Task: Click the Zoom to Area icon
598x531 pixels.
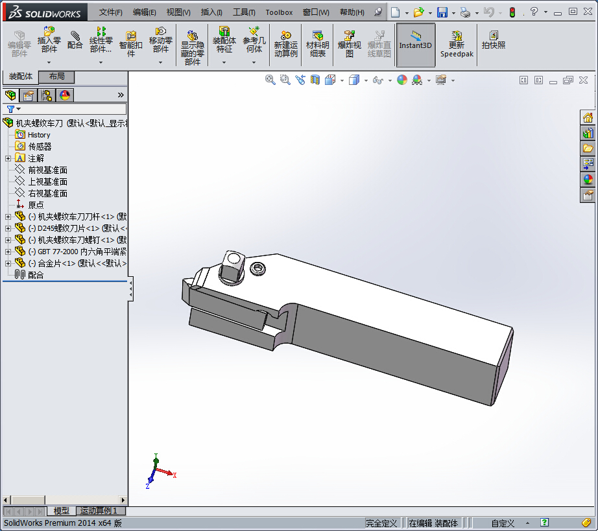Action: [285, 80]
